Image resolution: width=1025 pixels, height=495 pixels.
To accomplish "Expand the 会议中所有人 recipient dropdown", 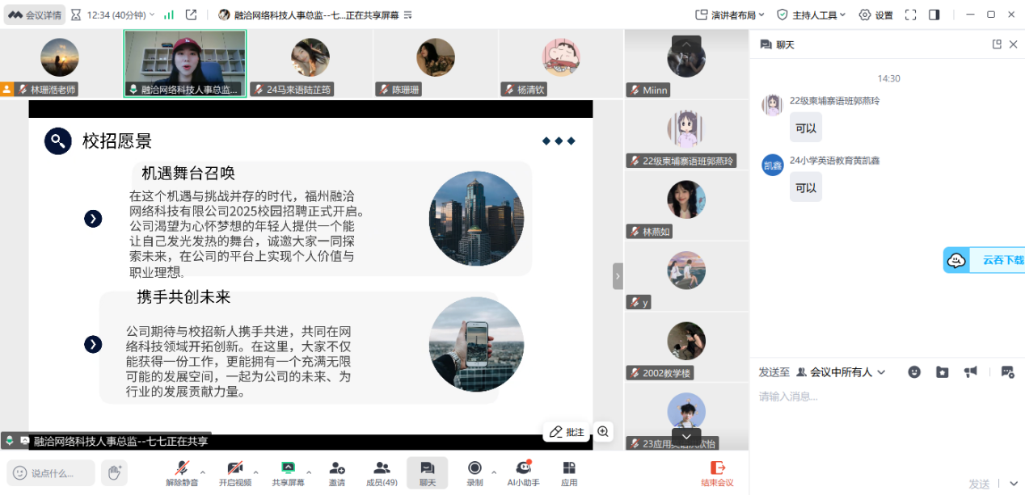I will pos(842,372).
